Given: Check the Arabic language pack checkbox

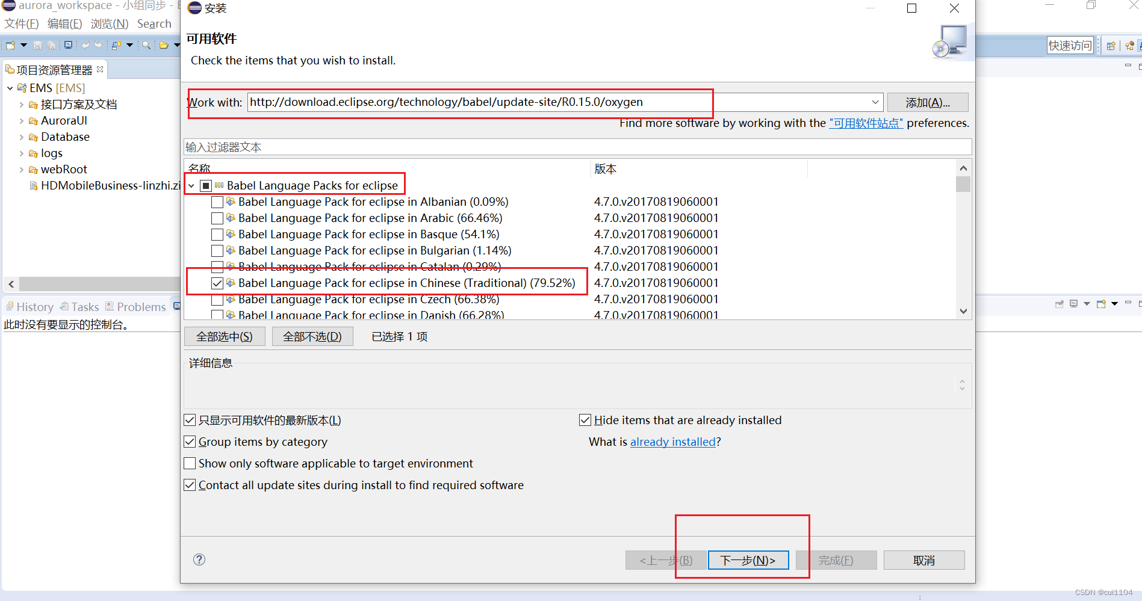Looking at the screenshot, I should 217,218.
